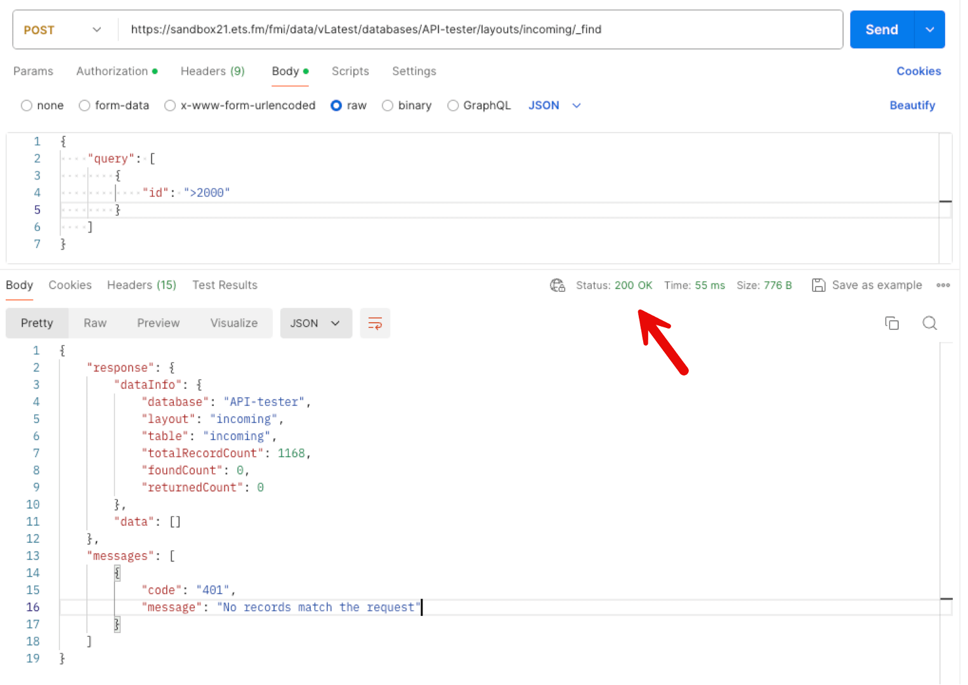Switch to the request Headers (9) tab
The height and width of the screenshot is (685, 968).
coord(213,72)
